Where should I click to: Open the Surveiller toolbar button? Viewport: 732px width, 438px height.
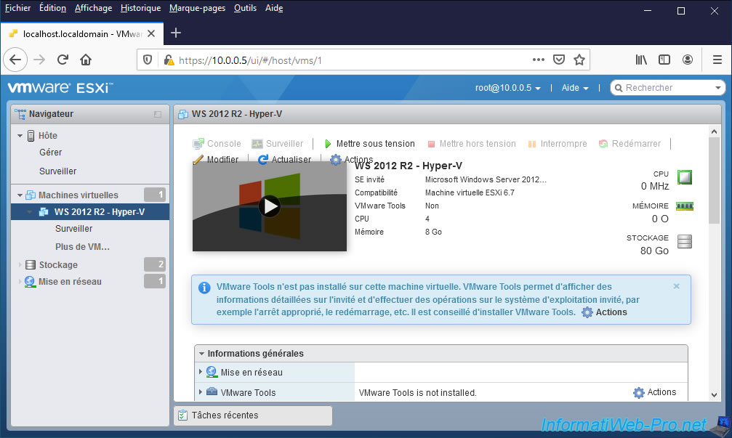(277, 144)
